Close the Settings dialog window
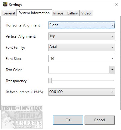Screen dimensions: 121x130 [116, 5]
